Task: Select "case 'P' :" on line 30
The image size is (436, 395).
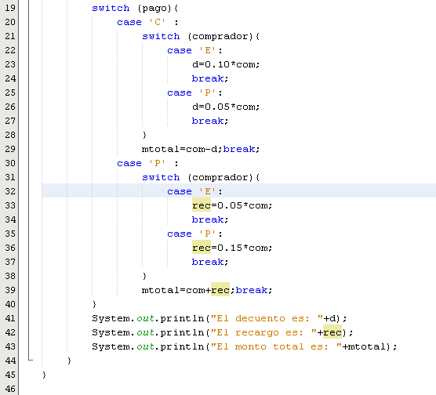Action: (147, 163)
